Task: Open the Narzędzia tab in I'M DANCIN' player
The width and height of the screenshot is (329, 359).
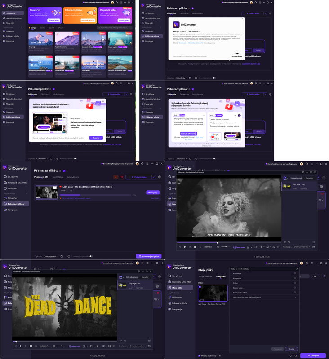Action: [309, 178]
